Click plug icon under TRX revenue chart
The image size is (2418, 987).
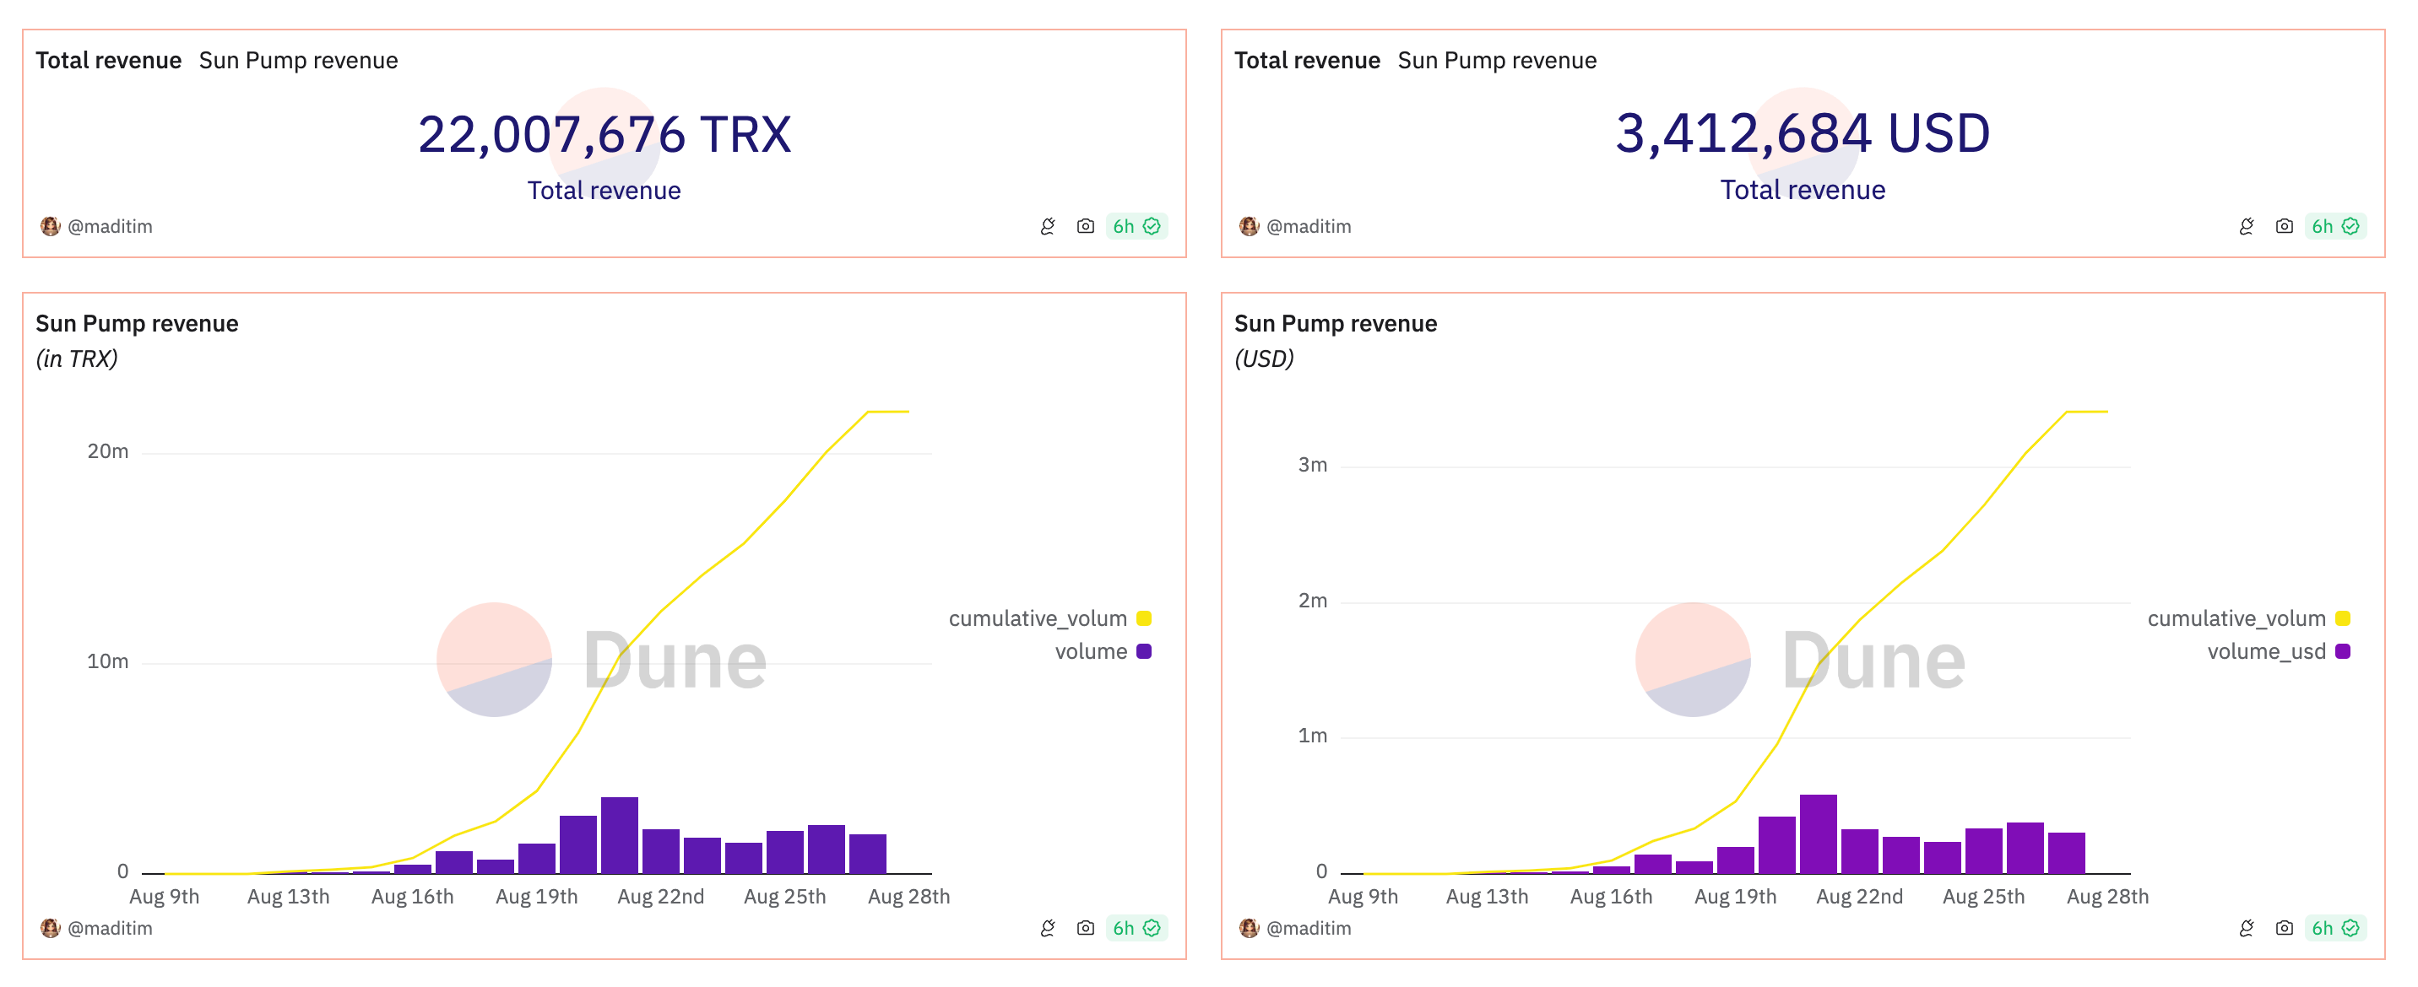coord(1048,928)
